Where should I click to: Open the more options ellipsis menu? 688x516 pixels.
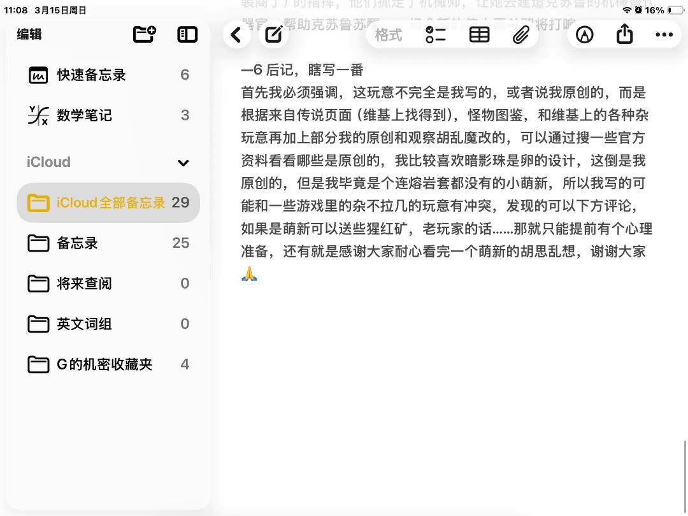pyautogui.click(x=664, y=34)
